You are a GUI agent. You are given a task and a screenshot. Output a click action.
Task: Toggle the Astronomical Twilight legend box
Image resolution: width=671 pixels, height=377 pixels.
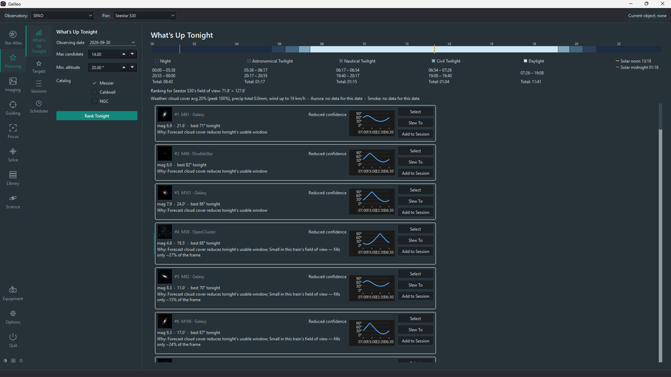[x=249, y=61]
